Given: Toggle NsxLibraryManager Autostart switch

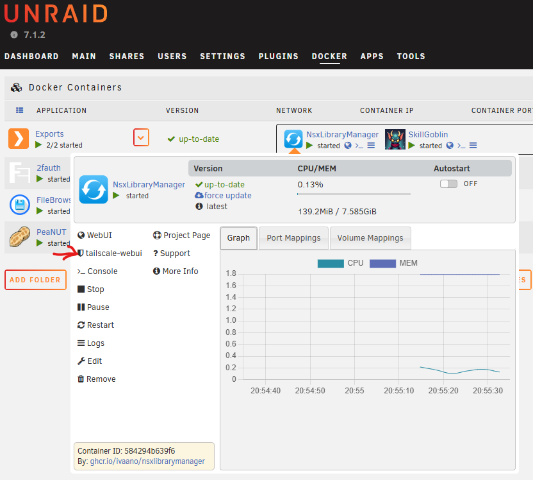Looking at the screenshot, I should tap(448, 184).
